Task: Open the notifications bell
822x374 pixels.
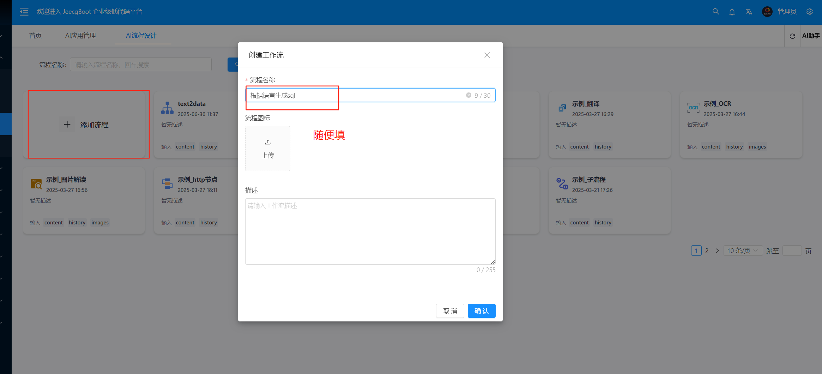Action: [732, 12]
